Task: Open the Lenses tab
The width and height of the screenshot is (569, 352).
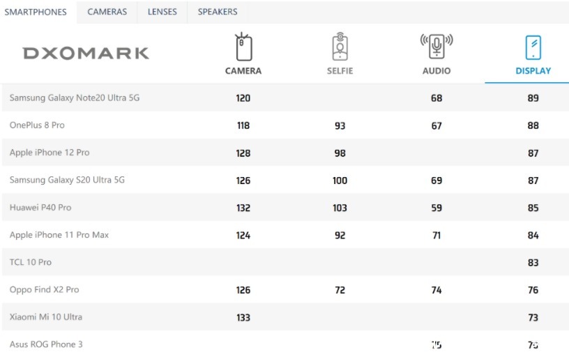Action: (x=162, y=12)
